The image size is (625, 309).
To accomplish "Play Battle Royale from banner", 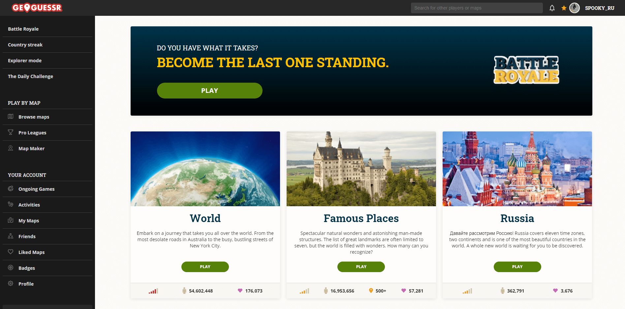I will (210, 91).
